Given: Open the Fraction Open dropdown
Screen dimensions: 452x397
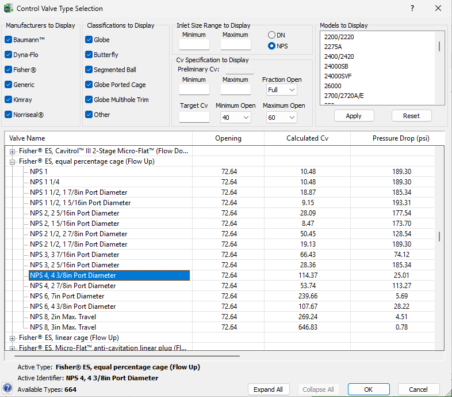Looking at the screenshot, I should [282, 90].
